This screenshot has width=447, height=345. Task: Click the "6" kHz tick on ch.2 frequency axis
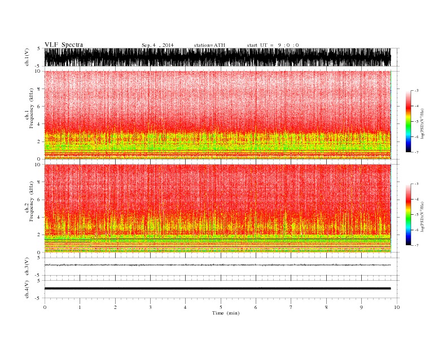(39, 200)
